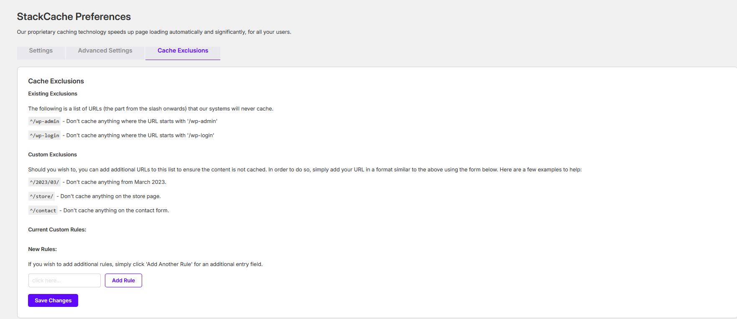
Task: Click the Custom Exclusions subheading
Action: tap(53, 155)
